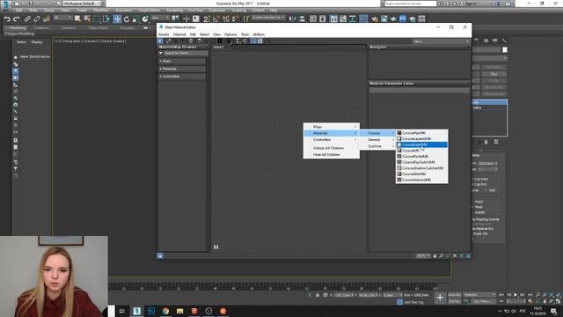Select Unhide All Children in context menu
Viewport: 563px width, 317px height.
(x=331, y=148)
